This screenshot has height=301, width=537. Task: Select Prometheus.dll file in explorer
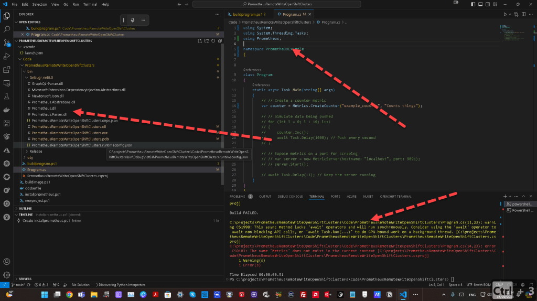coord(44,108)
